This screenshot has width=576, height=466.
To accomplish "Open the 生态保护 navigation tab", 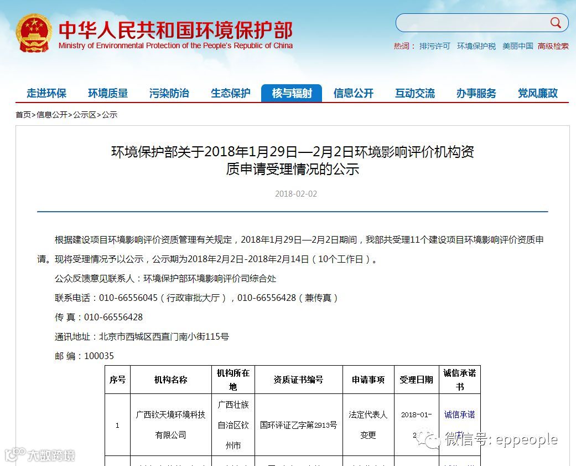I will (x=230, y=93).
